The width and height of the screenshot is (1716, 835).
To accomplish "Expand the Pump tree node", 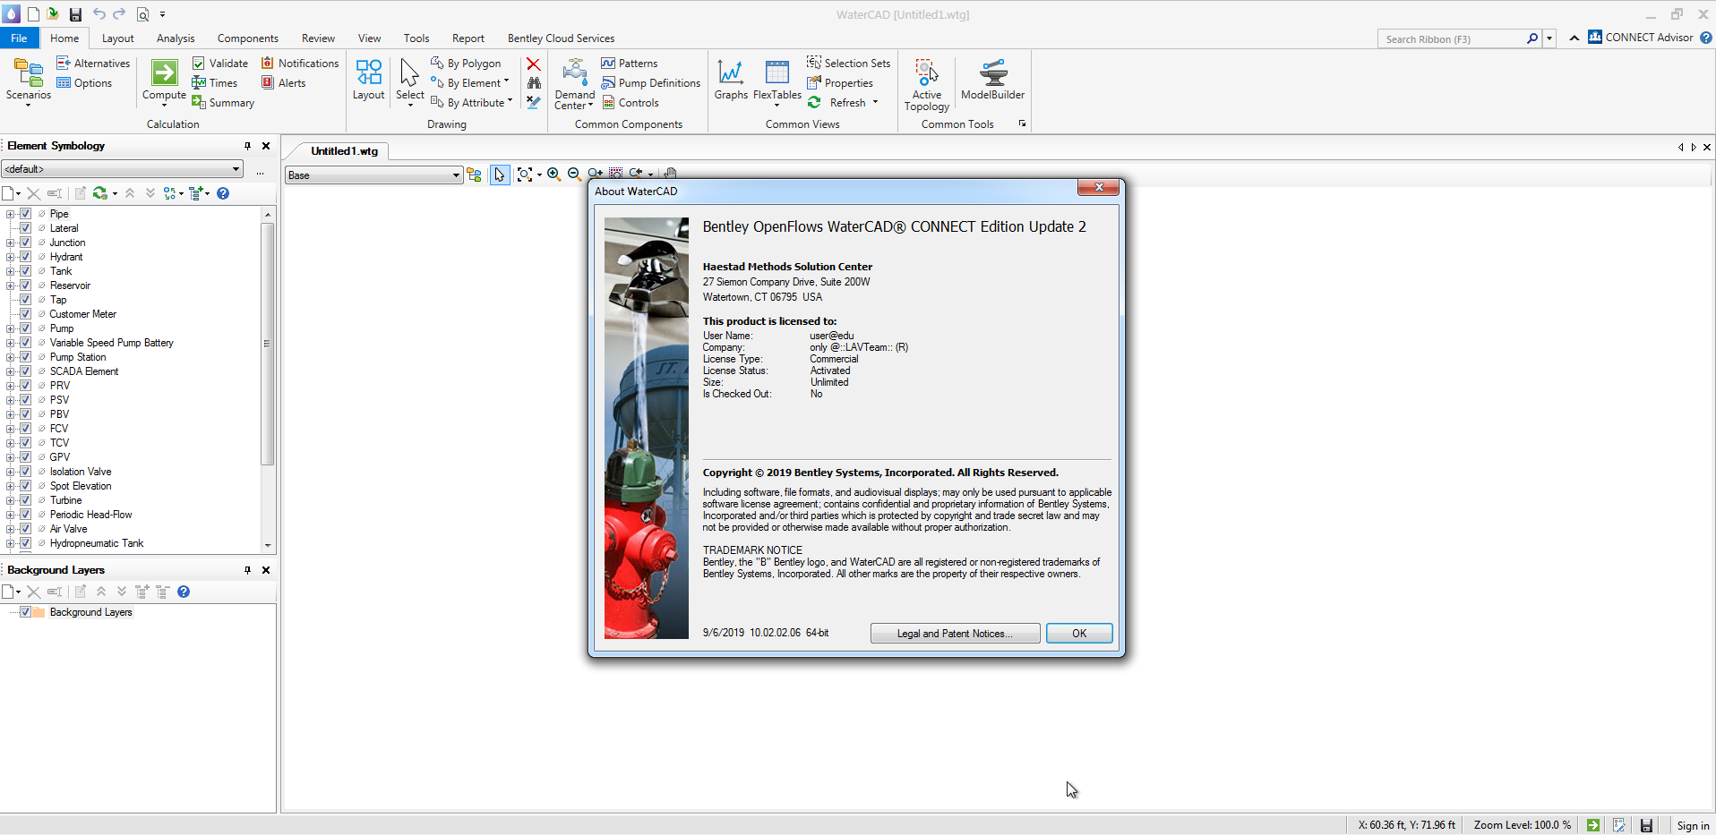I will (x=10, y=328).
